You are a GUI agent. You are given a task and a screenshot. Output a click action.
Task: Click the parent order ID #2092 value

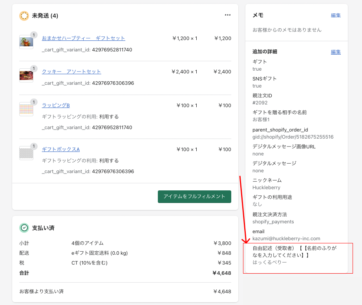[260, 103]
